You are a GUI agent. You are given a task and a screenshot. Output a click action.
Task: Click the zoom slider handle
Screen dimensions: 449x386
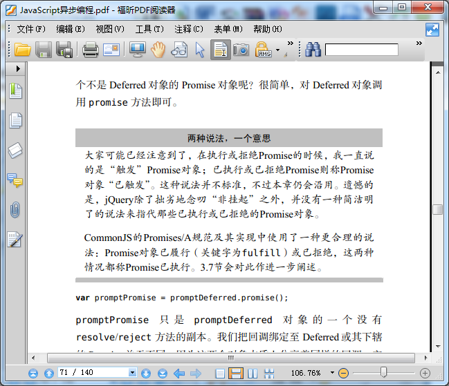click(383, 372)
